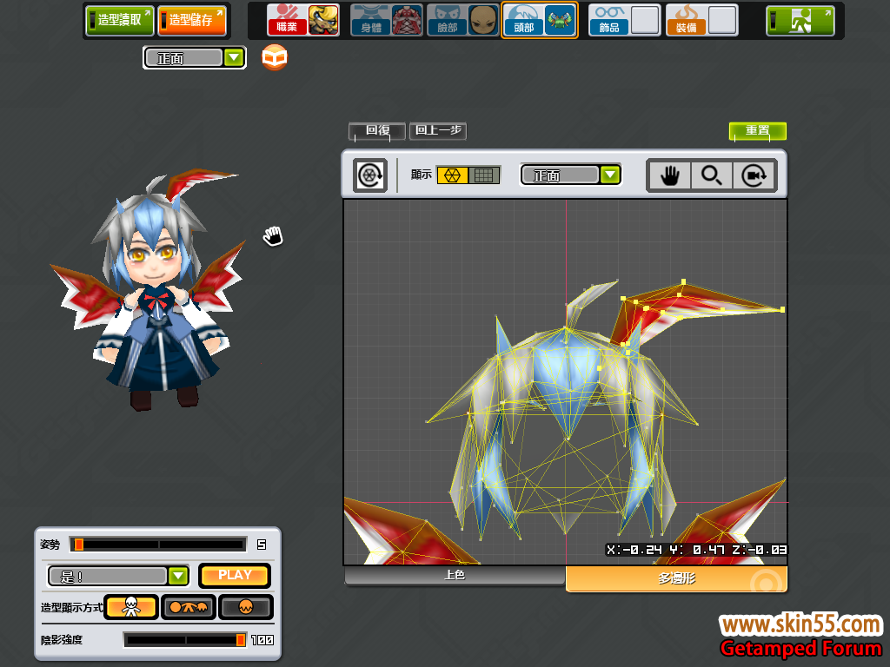Image resolution: width=890 pixels, height=667 pixels.
Task: Click the 姿勢 pose slider track
Action: pos(158,545)
